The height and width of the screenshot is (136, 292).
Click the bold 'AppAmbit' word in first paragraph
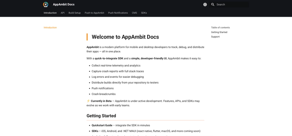point(93,47)
